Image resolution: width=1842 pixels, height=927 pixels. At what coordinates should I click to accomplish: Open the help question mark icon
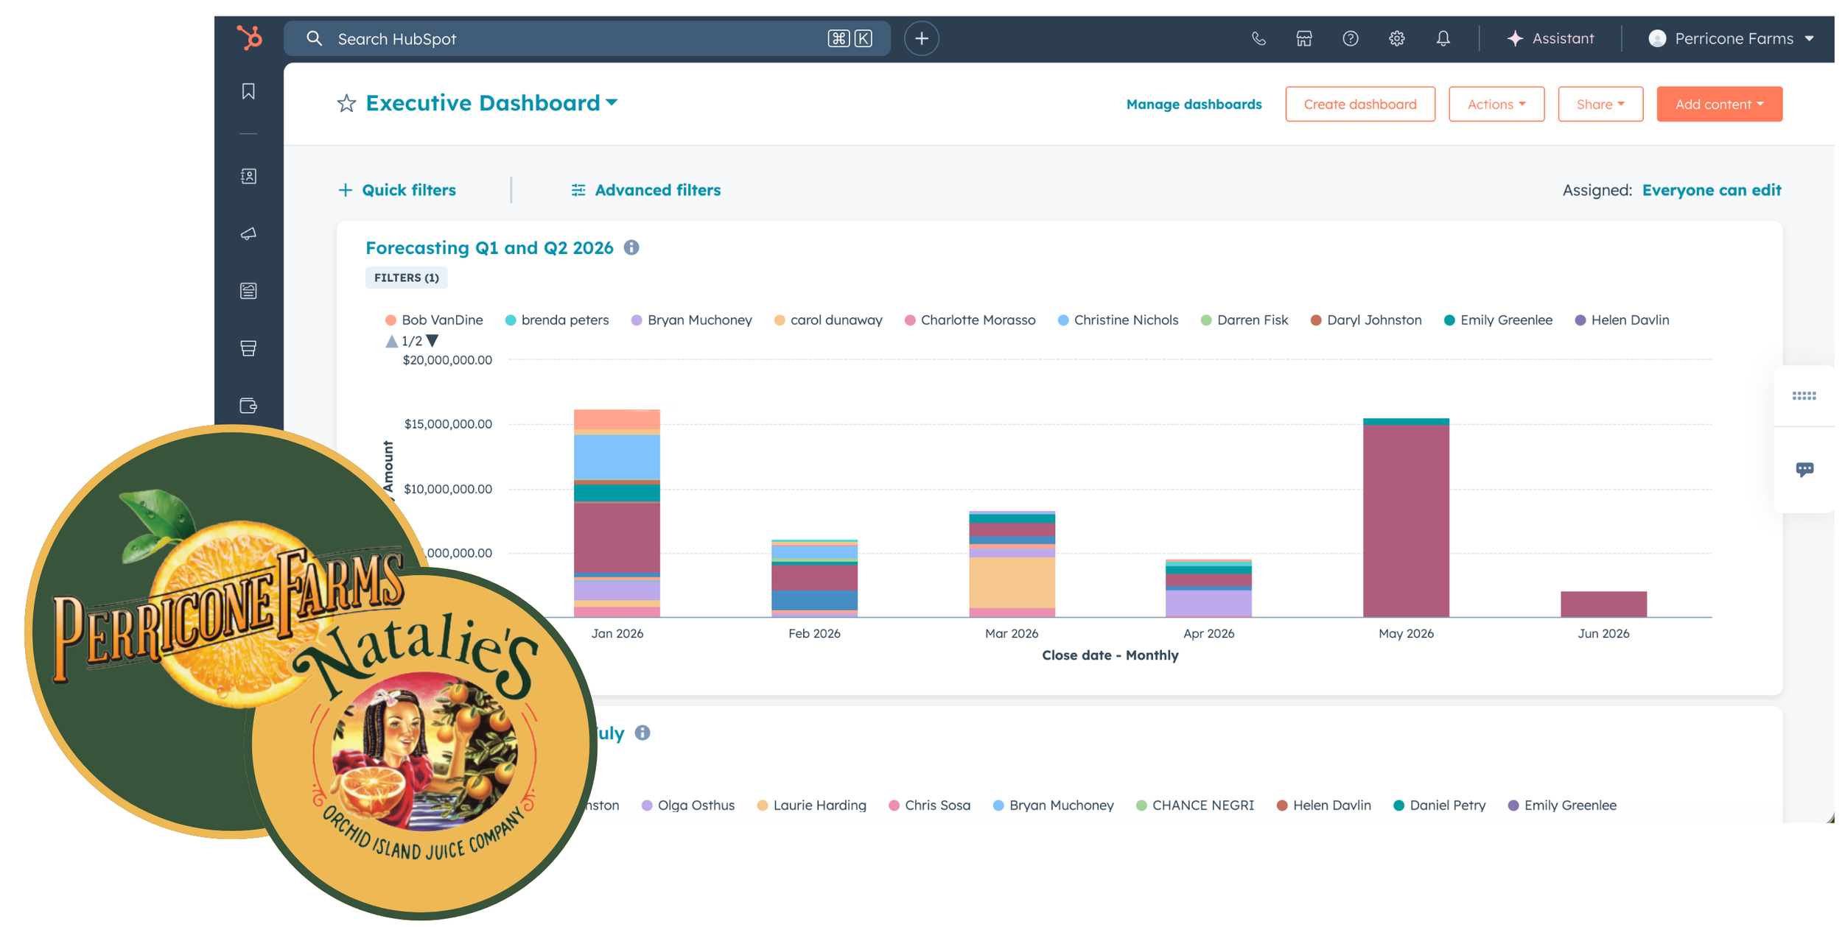[x=1350, y=38]
